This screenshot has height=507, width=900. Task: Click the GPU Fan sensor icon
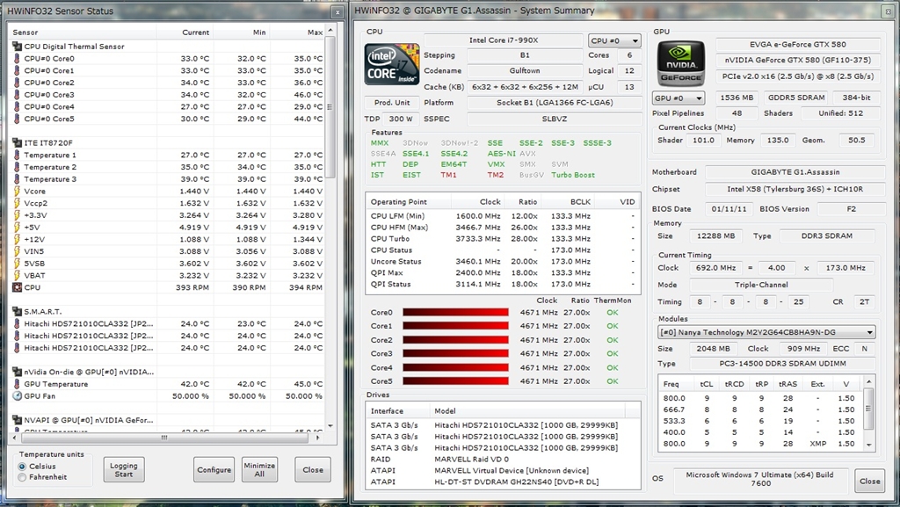point(17,396)
